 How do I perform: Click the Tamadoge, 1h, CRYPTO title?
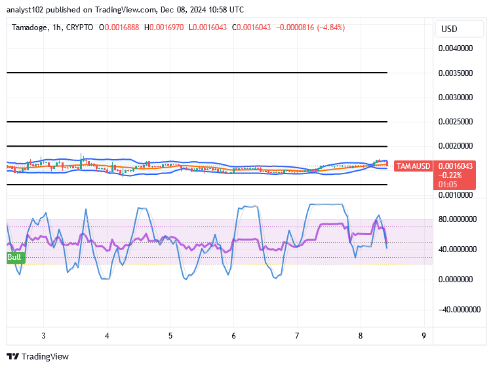52,28
